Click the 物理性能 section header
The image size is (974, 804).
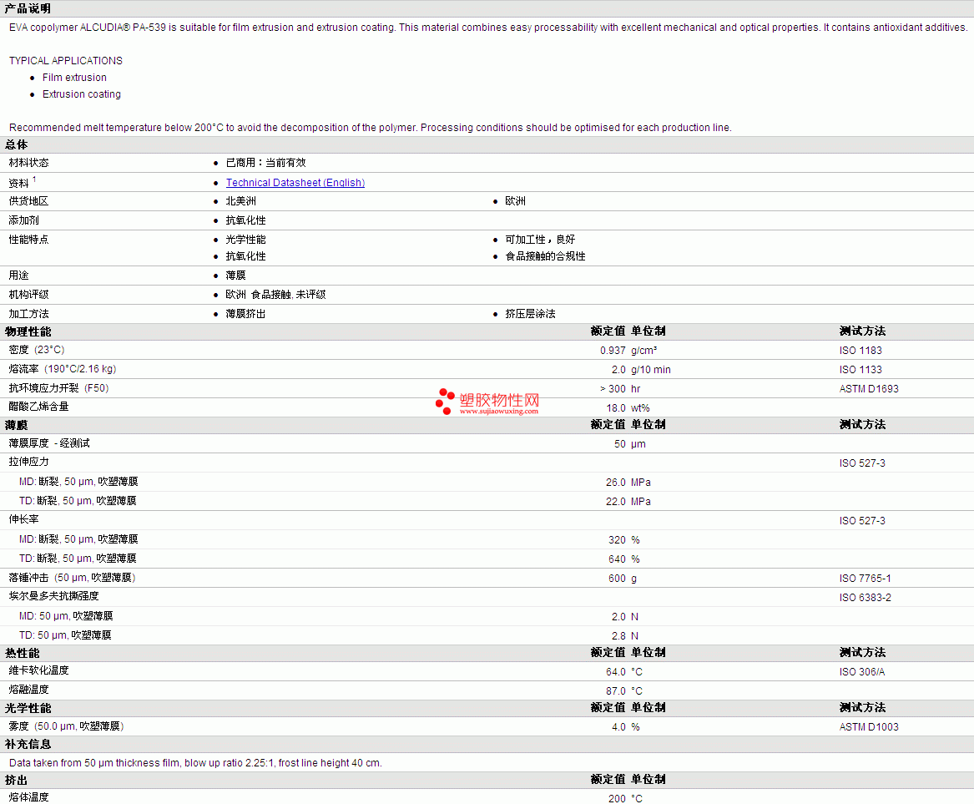28,331
